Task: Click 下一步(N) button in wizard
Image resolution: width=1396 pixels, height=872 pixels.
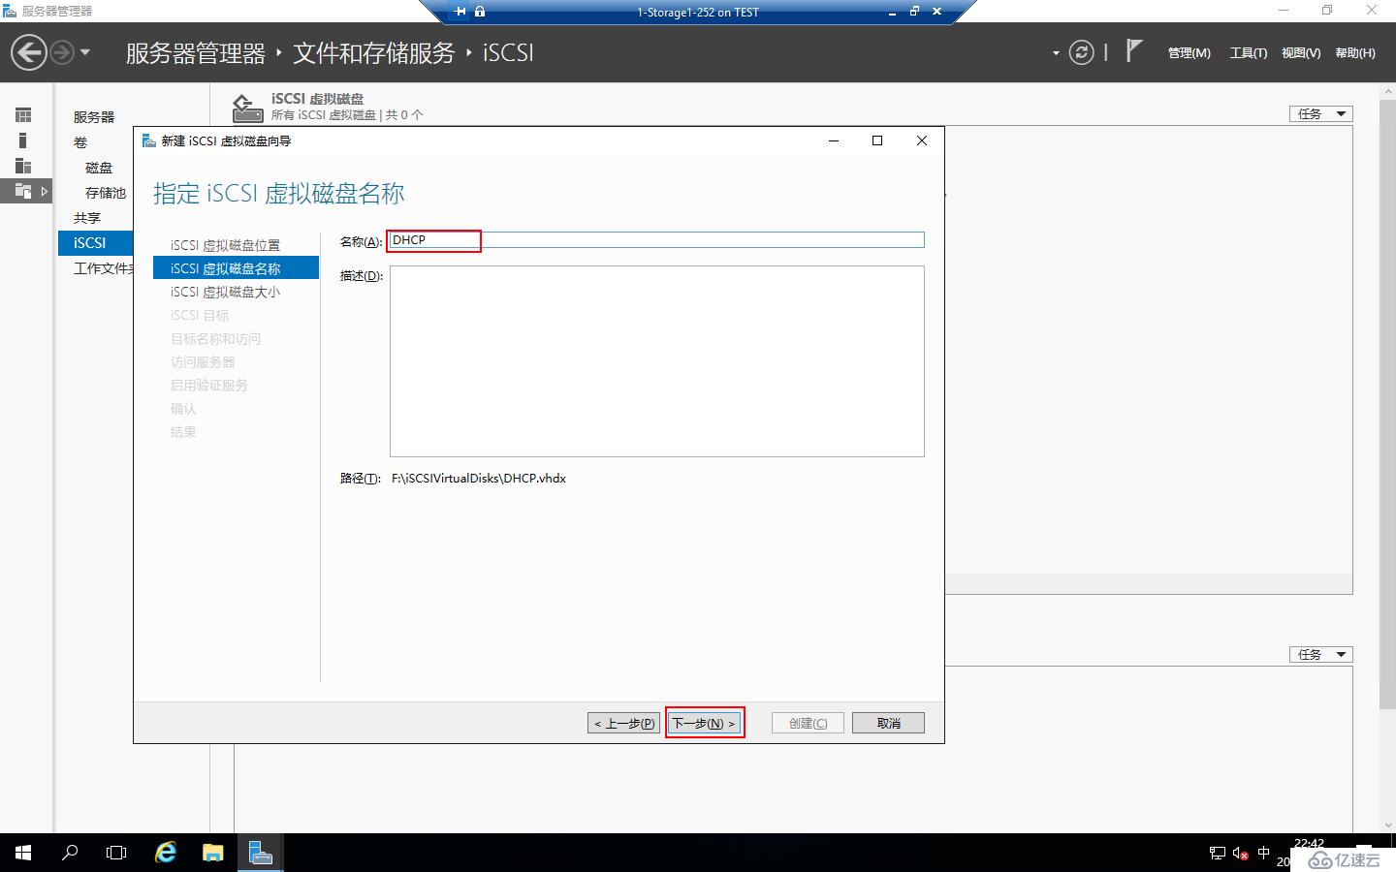Action: (705, 723)
